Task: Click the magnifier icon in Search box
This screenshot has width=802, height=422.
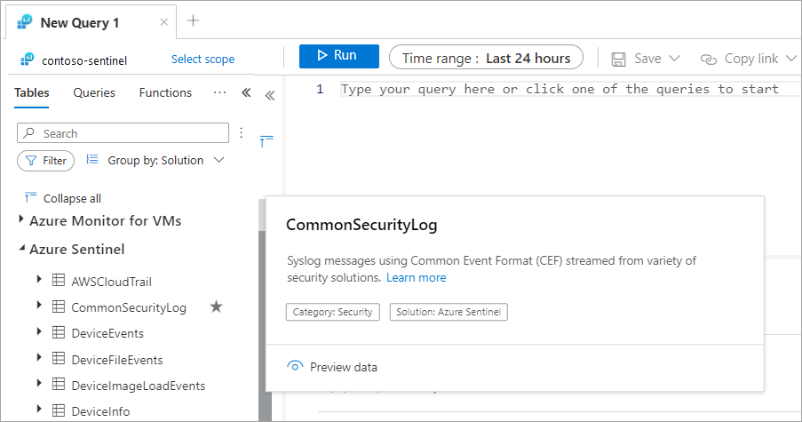Action: [29, 133]
